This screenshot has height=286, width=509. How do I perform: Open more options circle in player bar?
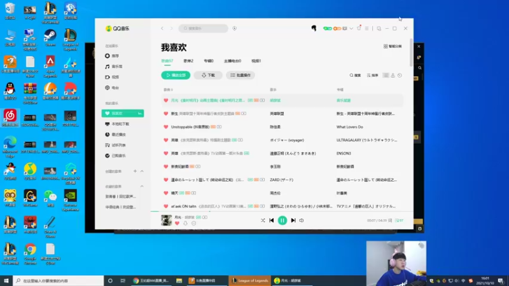[193, 223]
